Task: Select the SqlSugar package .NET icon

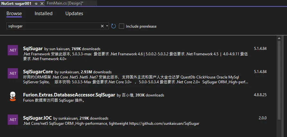Action: click(13, 50)
